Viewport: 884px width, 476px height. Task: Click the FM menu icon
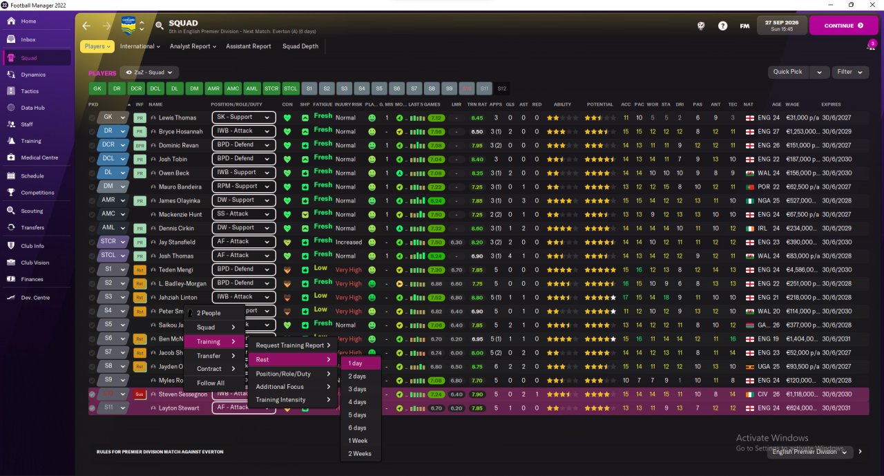coord(744,26)
